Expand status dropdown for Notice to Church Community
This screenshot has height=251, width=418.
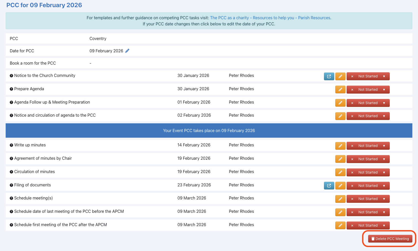(x=384, y=76)
